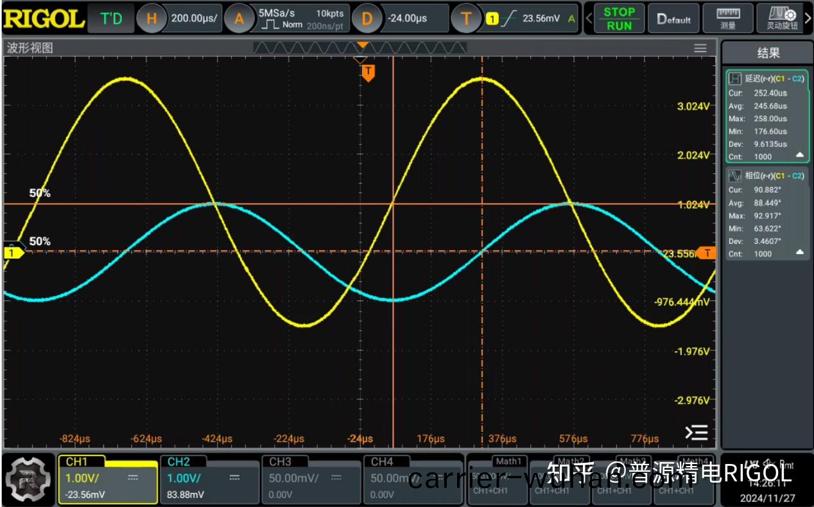Collapse the 延迟 delay result statistics

coord(799,155)
